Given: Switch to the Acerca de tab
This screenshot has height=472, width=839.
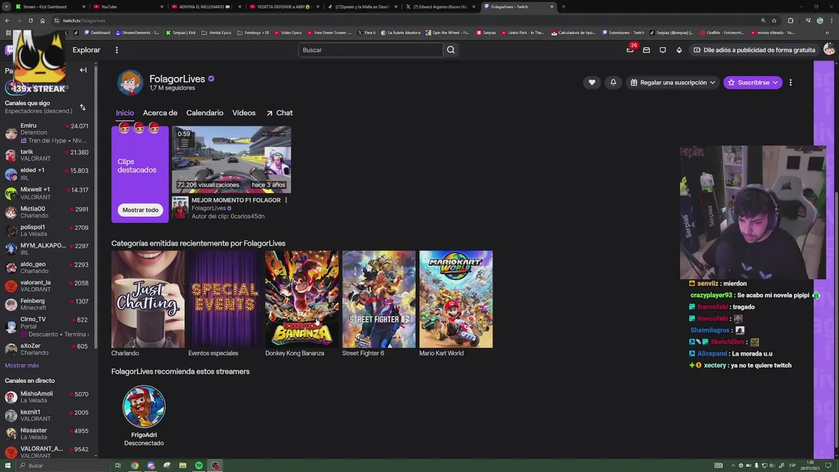Looking at the screenshot, I should point(160,113).
